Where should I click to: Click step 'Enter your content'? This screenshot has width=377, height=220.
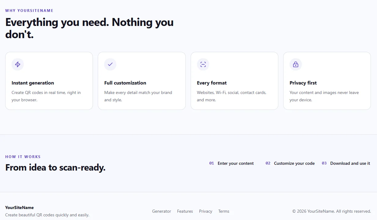coord(236,163)
